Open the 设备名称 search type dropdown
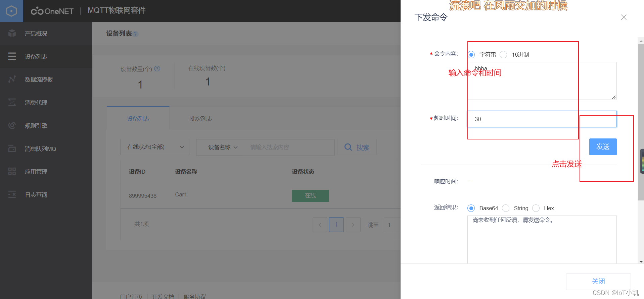The width and height of the screenshot is (644, 299). 220,147
